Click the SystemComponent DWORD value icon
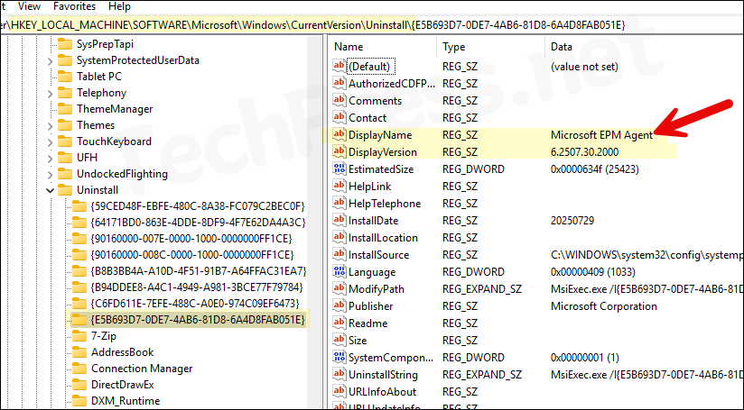744x410 pixels. (x=339, y=357)
